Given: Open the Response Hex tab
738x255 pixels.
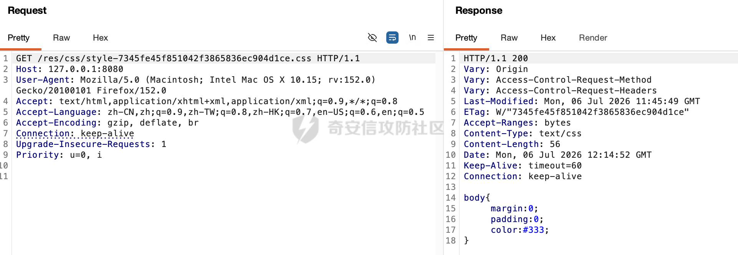Looking at the screenshot, I should pos(548,38).
